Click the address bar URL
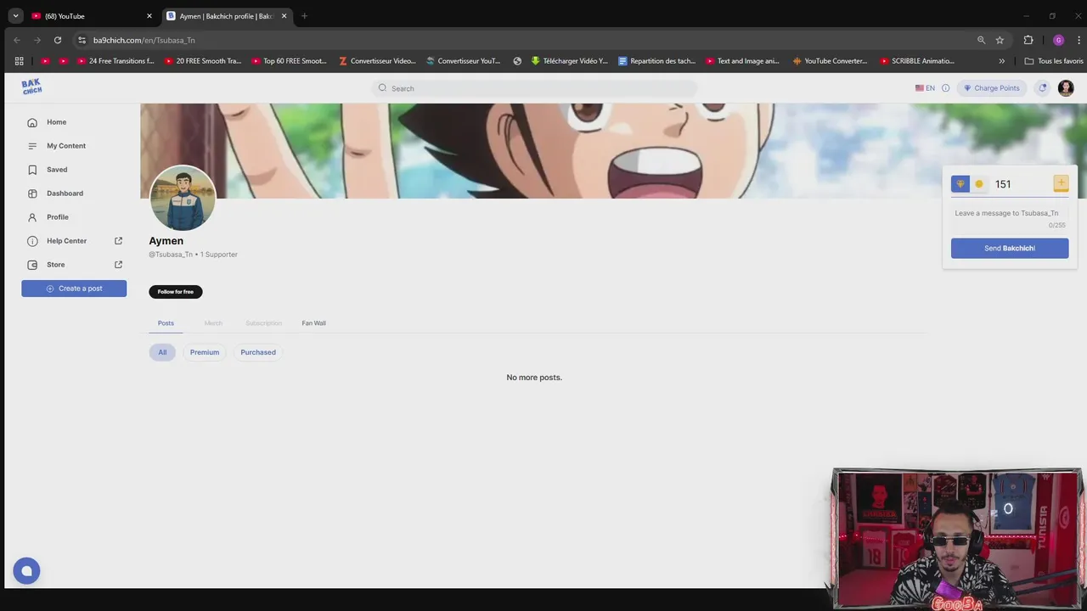Screen dimensions: 1087x611 (144, 40)
